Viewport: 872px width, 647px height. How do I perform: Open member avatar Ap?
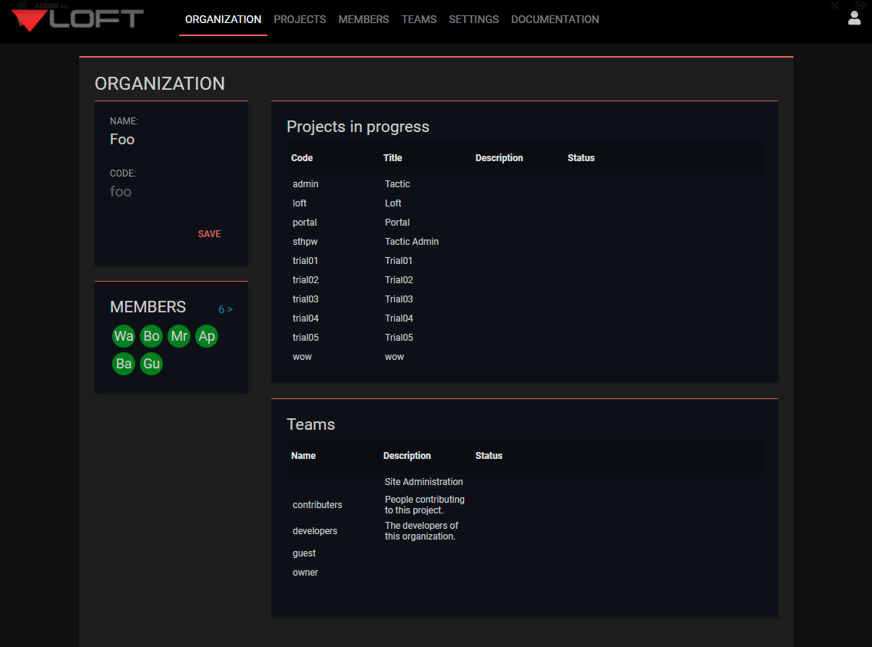tap(207, 336)
